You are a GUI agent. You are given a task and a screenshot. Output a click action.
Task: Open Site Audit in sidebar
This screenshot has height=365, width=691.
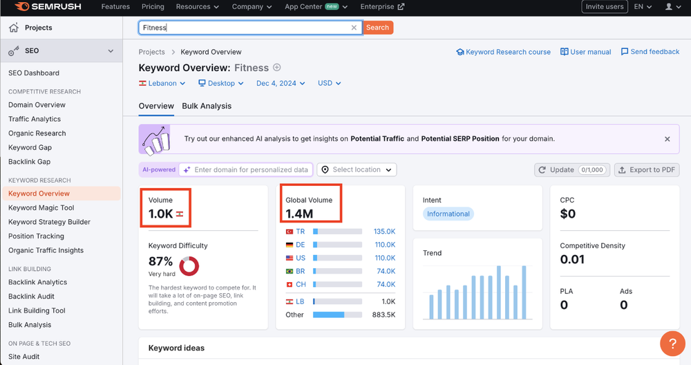(x=23, y=357)
